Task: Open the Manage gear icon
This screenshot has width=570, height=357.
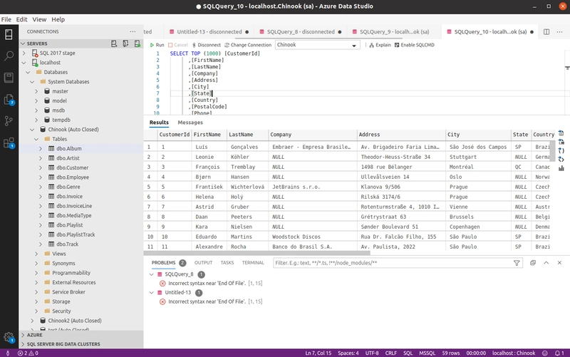Action: point(9,337)
